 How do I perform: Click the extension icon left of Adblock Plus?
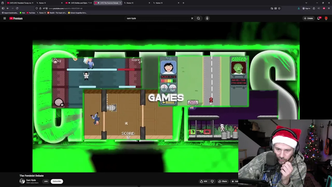[x=319, y=8]
